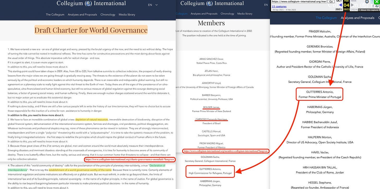Image resolution: width=380 pixels, height=189 pixels.
Task: Click the Go button in Wayback toolbar
Action: [331, 2]
